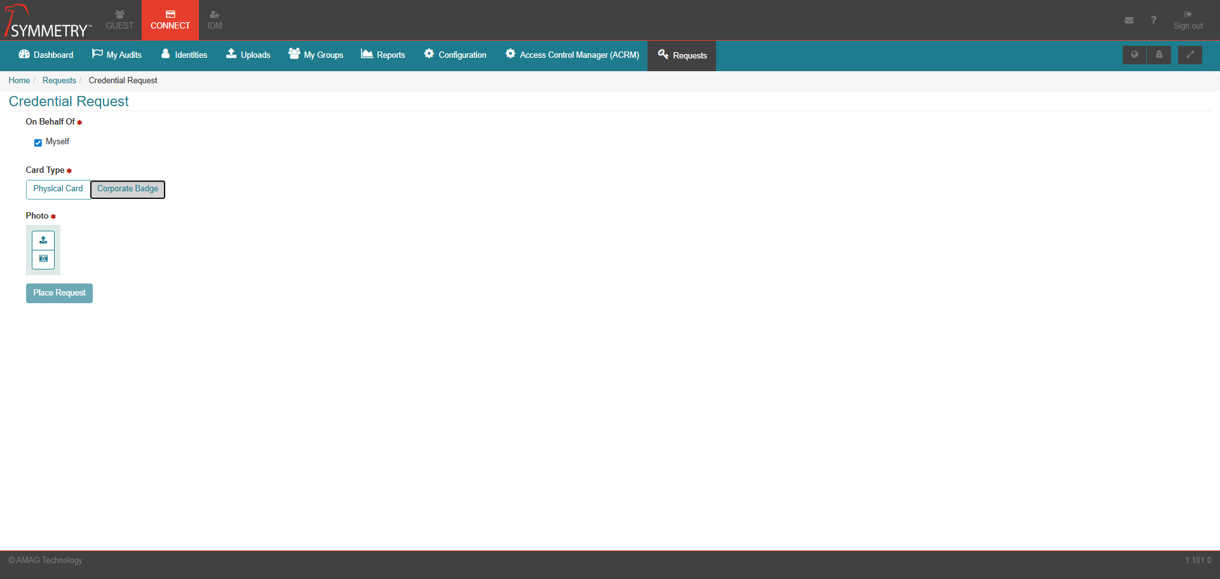
Task: View the Reports section
Action: tap(383, 55)
